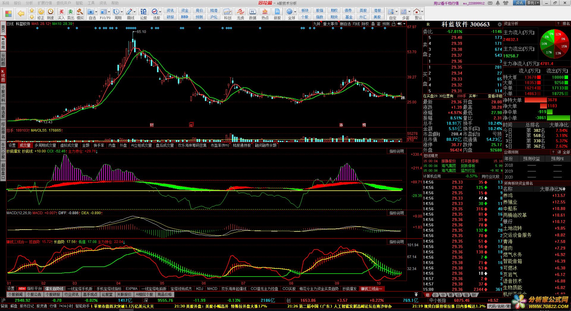
Task: Click the 周期 period icon
Action: 116,12
